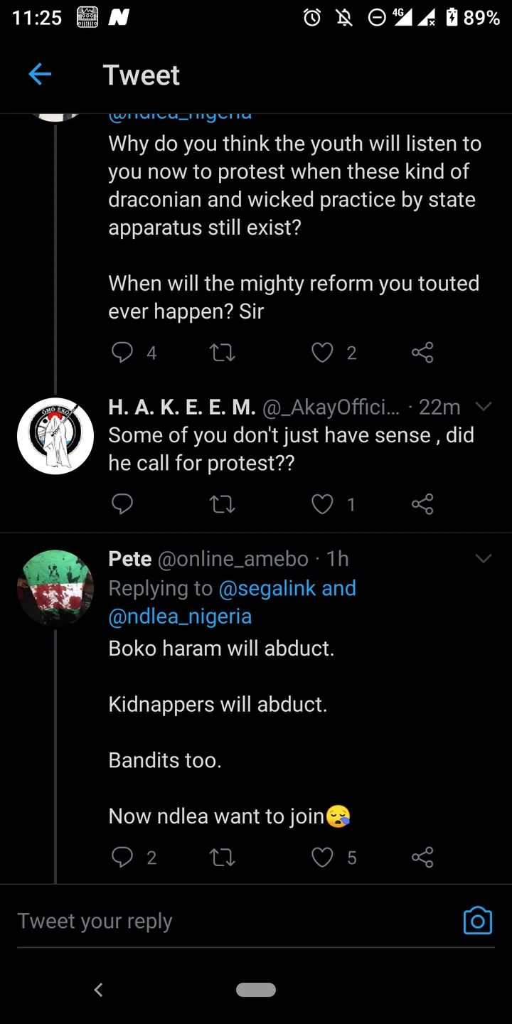Like the tweet with 2 likes

click(x=323, y=353)
